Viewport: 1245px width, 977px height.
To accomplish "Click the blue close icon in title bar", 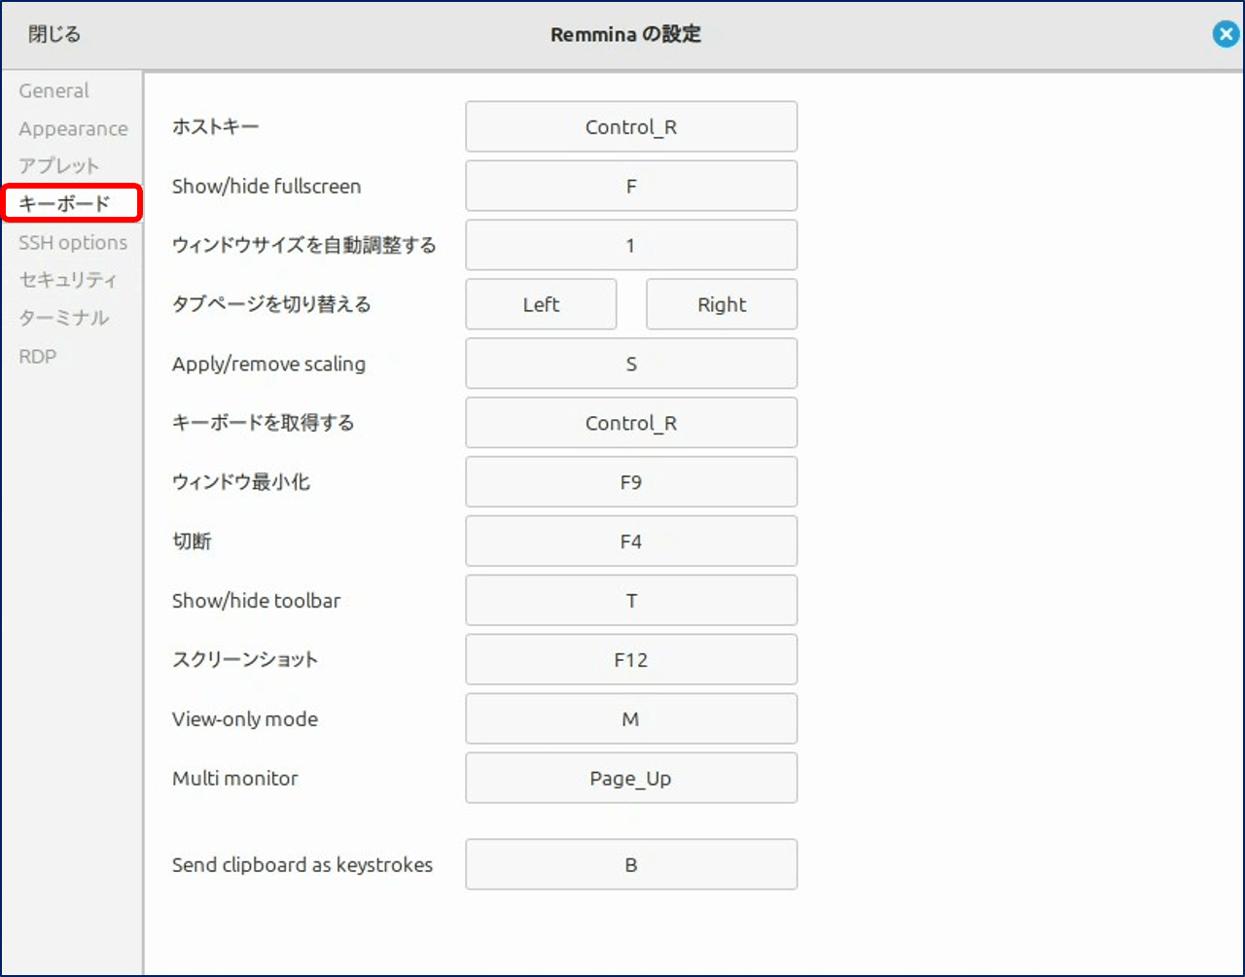I will [1226, 34].
